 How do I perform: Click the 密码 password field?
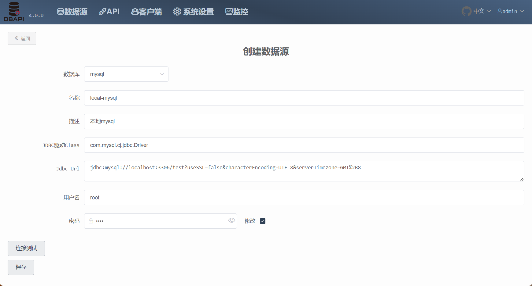pyautogui.click(x=161, y=221)
